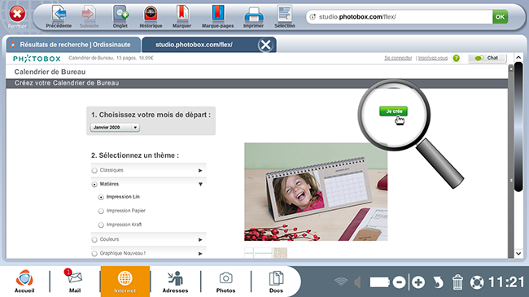Click the black vertical scroll slider
The height and width of the screenshot is (297, 529).
518,127
